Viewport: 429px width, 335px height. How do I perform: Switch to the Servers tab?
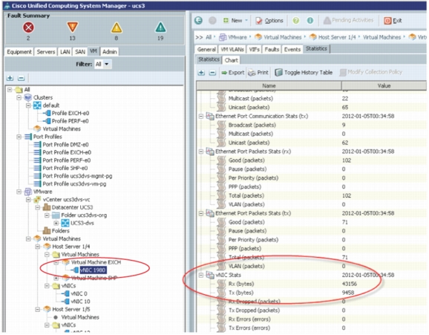(46, 52)
